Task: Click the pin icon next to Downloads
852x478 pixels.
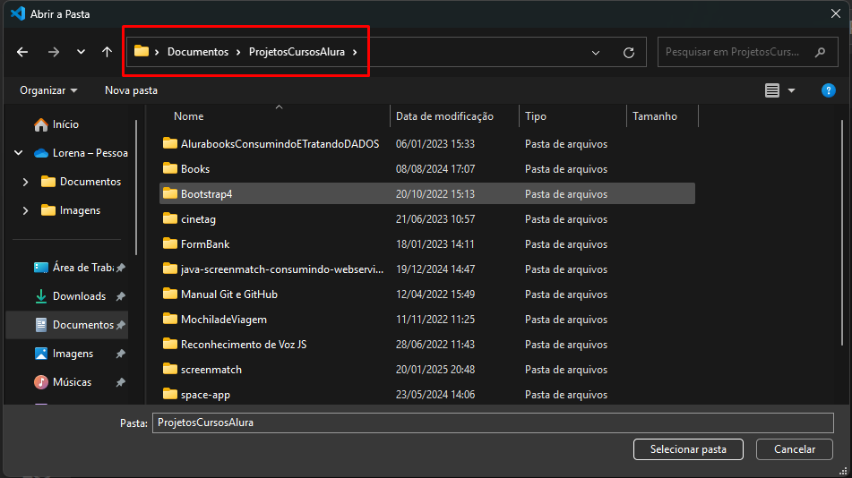Action: [x=121, y=296]
